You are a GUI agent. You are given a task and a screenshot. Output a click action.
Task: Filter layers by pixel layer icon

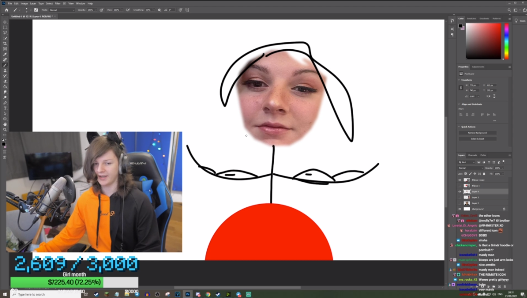(479, 162)
